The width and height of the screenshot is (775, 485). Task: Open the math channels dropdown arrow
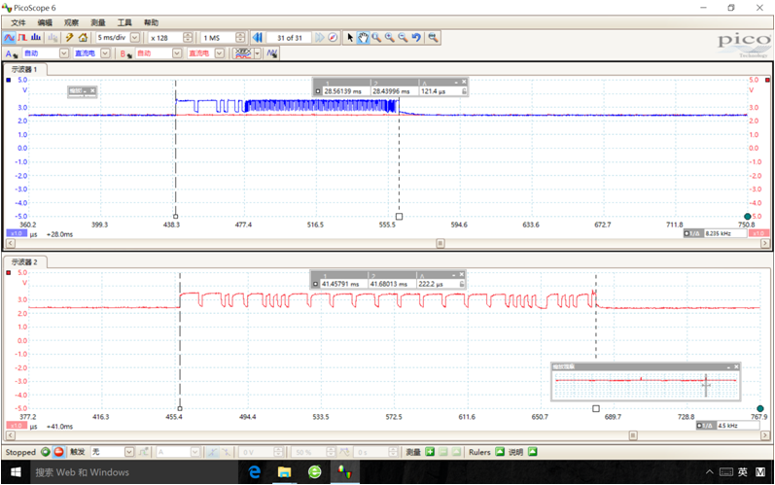(x=258, y=53)
